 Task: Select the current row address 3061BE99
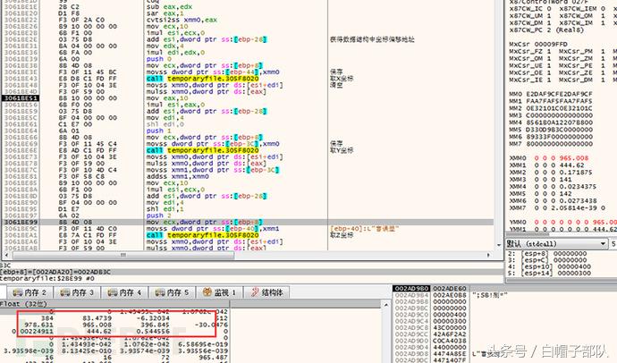tap(20, 223)
